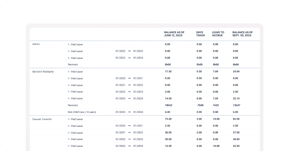Click "0h00" under Days Taken in Admin's Recovery row
289x151 pixels.
click(x=200, y=65)
